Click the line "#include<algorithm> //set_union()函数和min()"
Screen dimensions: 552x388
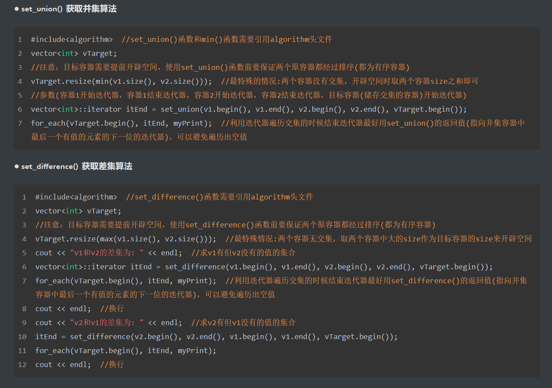182,39
